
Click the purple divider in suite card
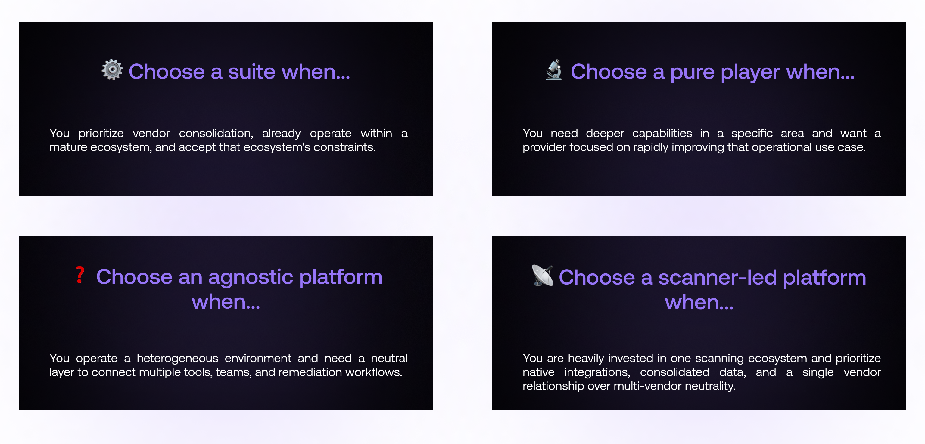tap(226, 103)
